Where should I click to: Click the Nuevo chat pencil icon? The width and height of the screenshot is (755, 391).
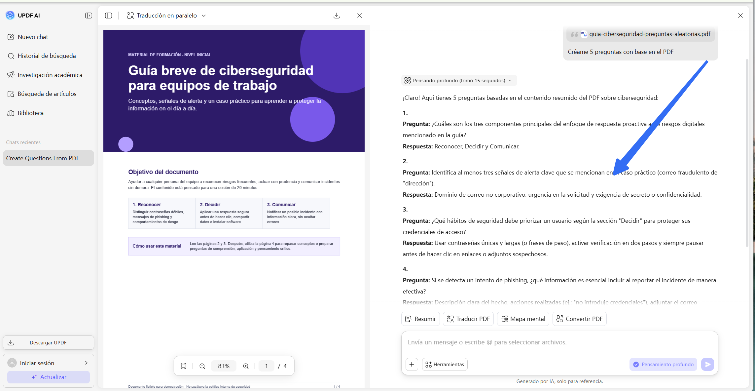click(11, 37)
